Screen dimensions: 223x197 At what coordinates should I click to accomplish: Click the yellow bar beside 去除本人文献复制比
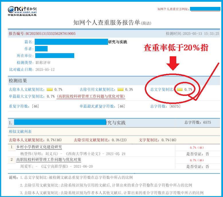tap(50, 90)
